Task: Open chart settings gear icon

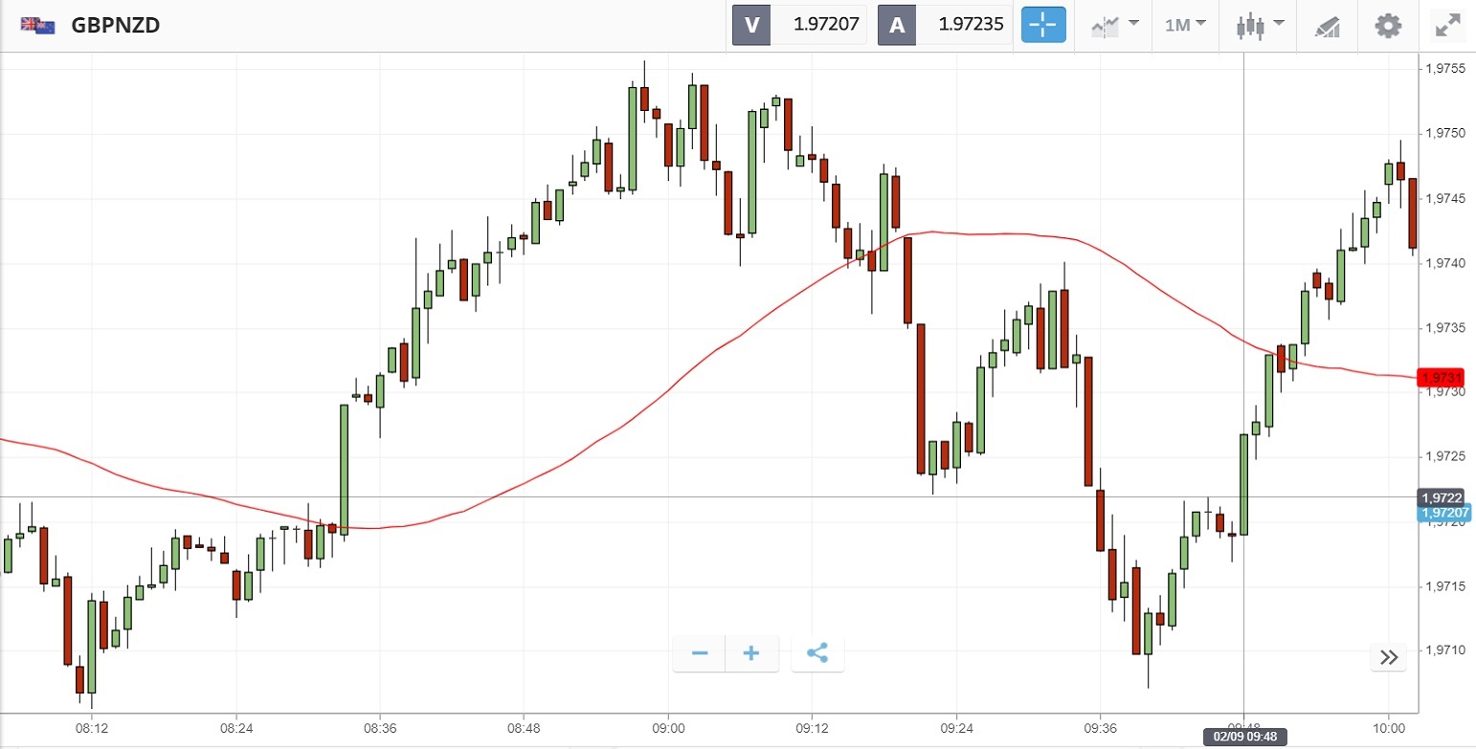Action: pos(1387,26)
